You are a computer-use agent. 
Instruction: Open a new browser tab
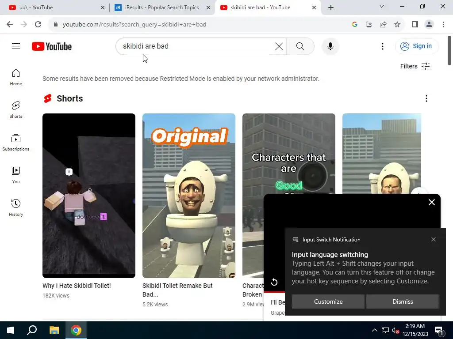point(331,8)
